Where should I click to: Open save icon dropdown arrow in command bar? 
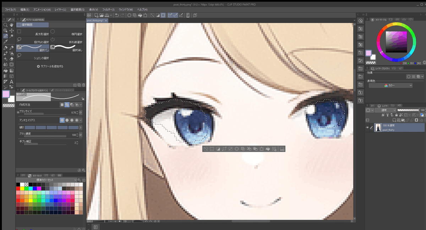(x=111, y=15)
